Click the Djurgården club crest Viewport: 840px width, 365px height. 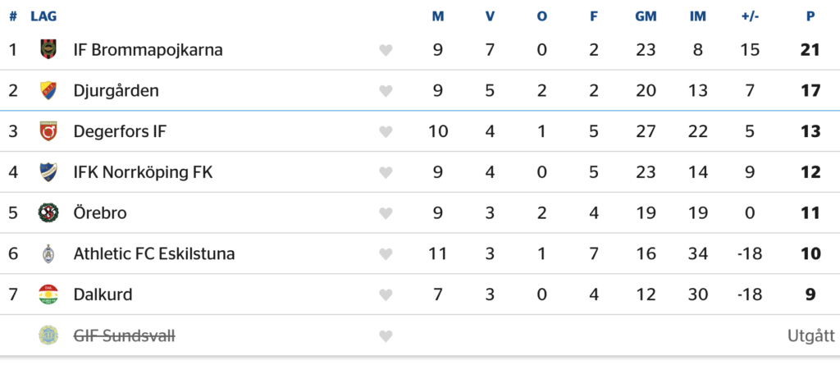point(48,90)
